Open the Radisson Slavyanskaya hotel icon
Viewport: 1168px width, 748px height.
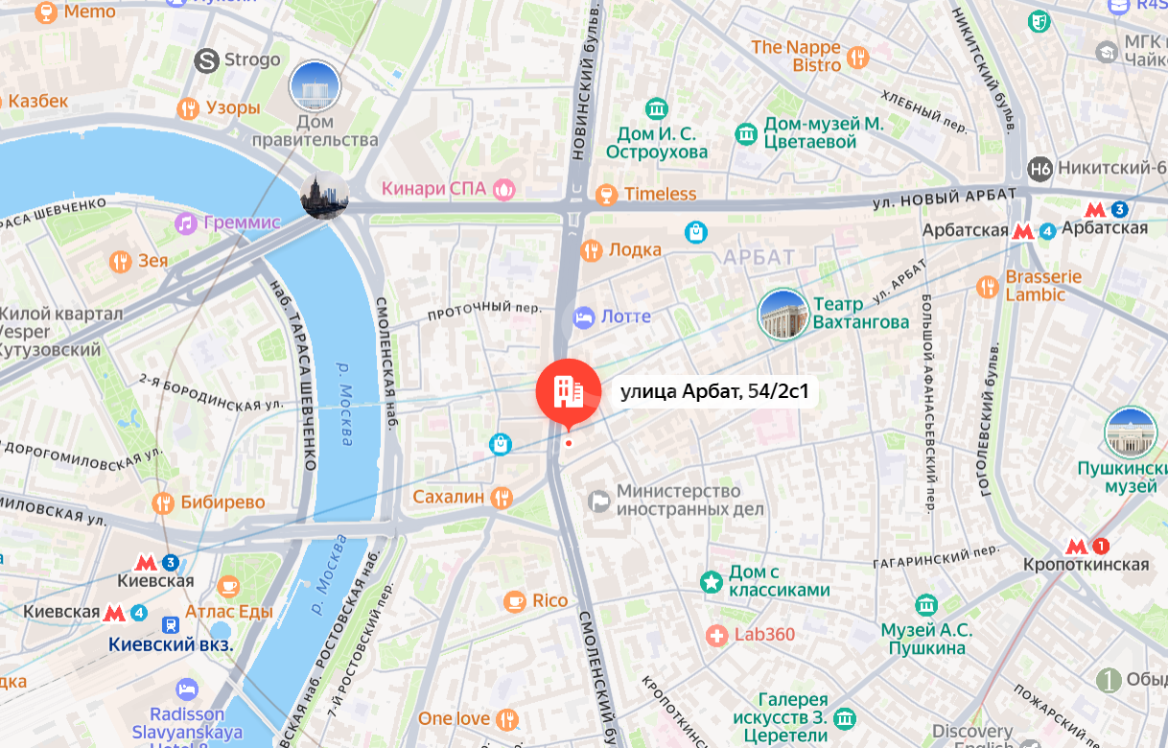[187, 690]
